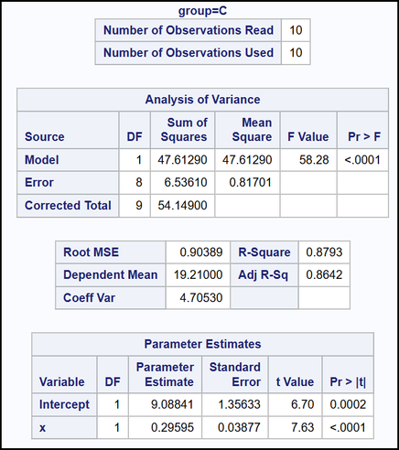Screen dimensions: 399x450
Task: Click the 'Coeff Var' label
Action: click(x=89, y=297)
